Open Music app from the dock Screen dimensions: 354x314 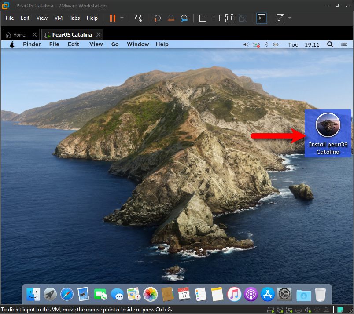[x=234, y=294]
